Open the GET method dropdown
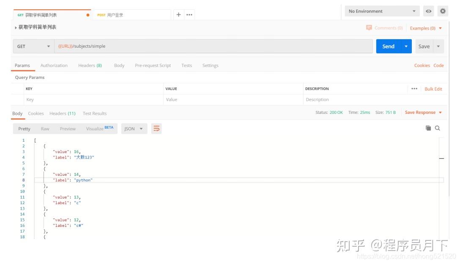The width and height of the screenshot is (460, 264). (x=33, y=46)
